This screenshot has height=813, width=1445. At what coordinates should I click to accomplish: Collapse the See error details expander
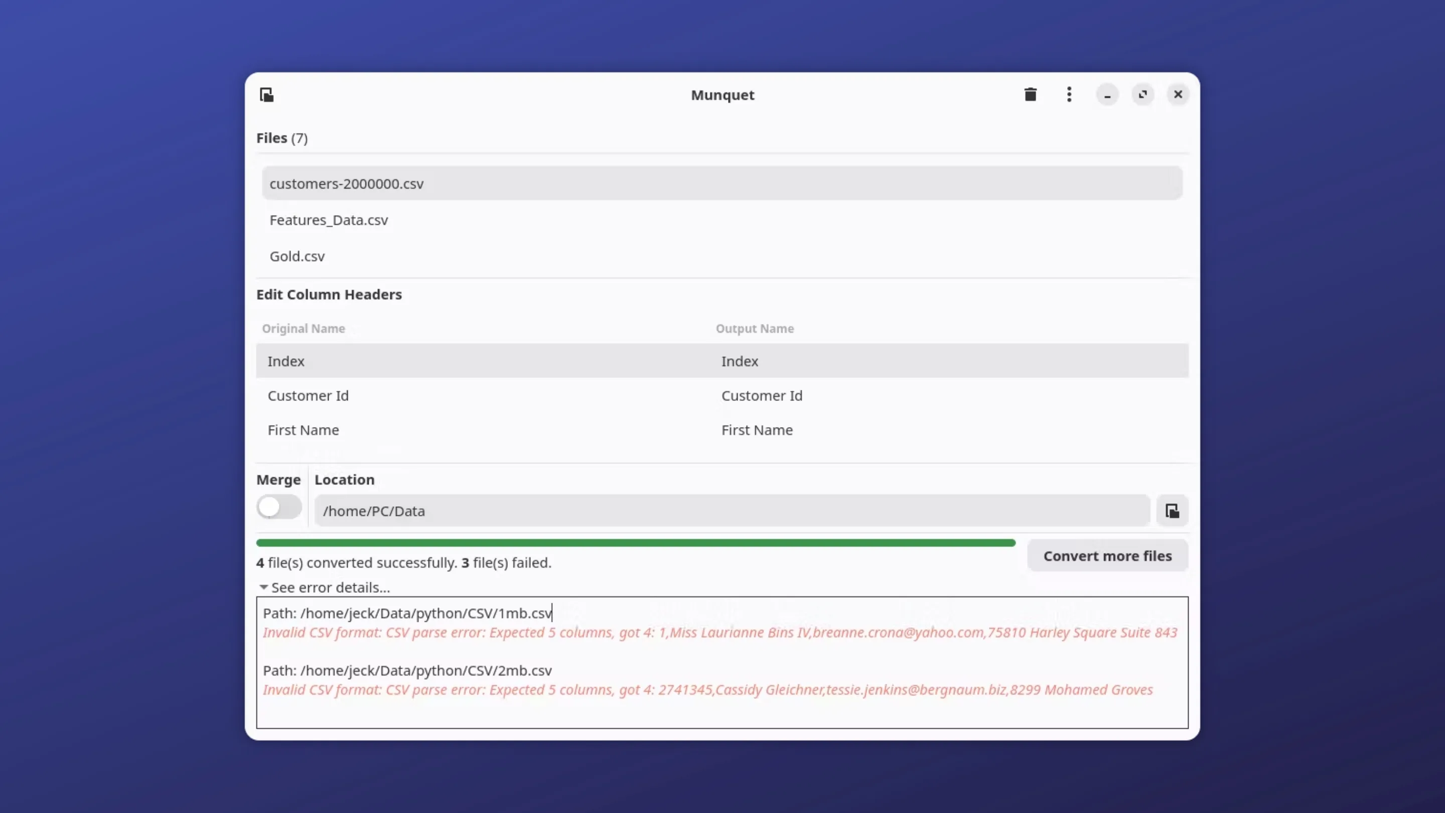point(324,588)
